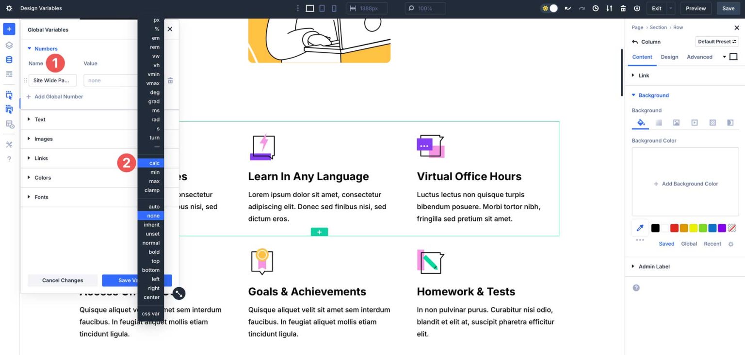Click the redo arrow
745x355 pixels.
click(x=582, y=8)
